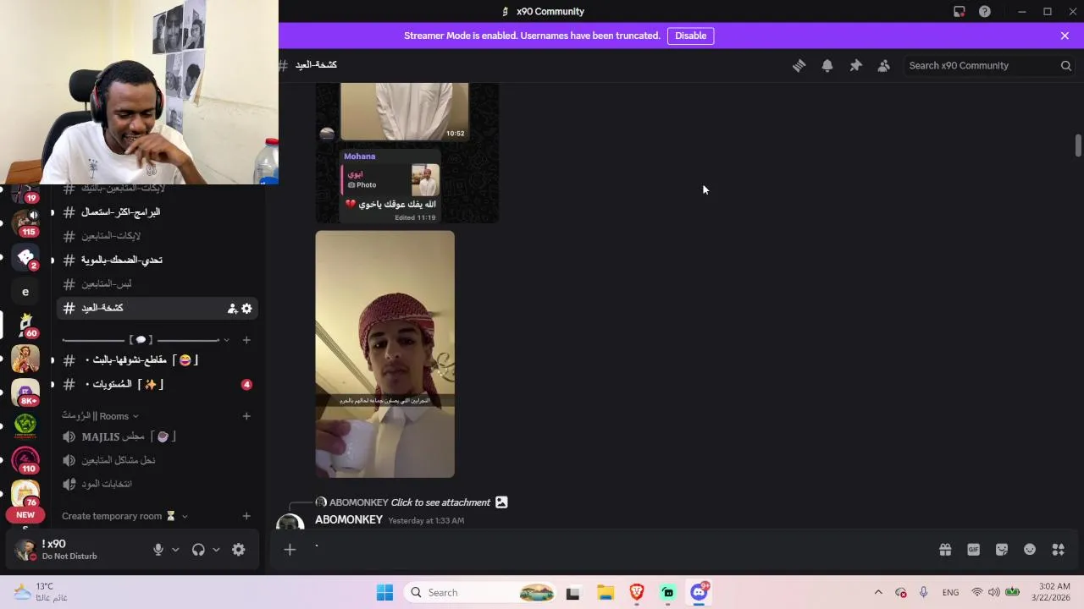Open server icon labeled e
1084x609 pixels.
click(x=25, y=292)
